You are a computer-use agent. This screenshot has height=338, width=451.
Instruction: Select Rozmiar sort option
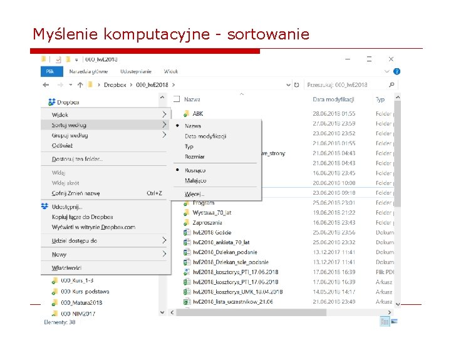click(195, 156)
